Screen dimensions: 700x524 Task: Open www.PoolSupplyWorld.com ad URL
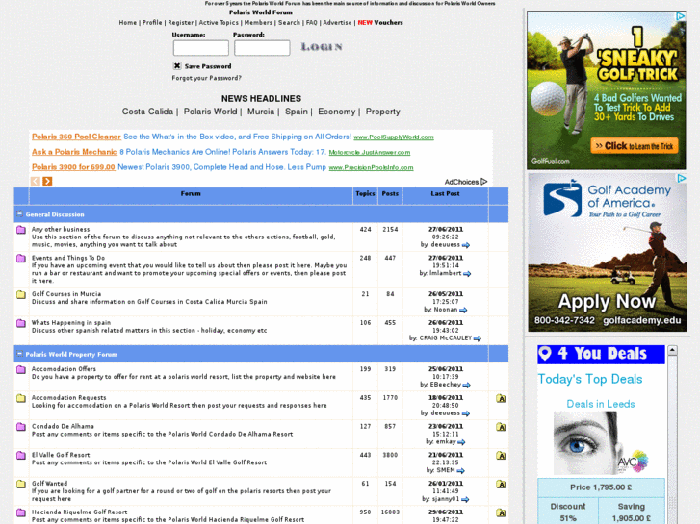point(394,137)
